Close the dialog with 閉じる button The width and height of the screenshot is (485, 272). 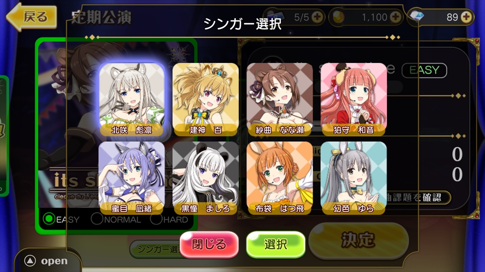pos(209,244)
